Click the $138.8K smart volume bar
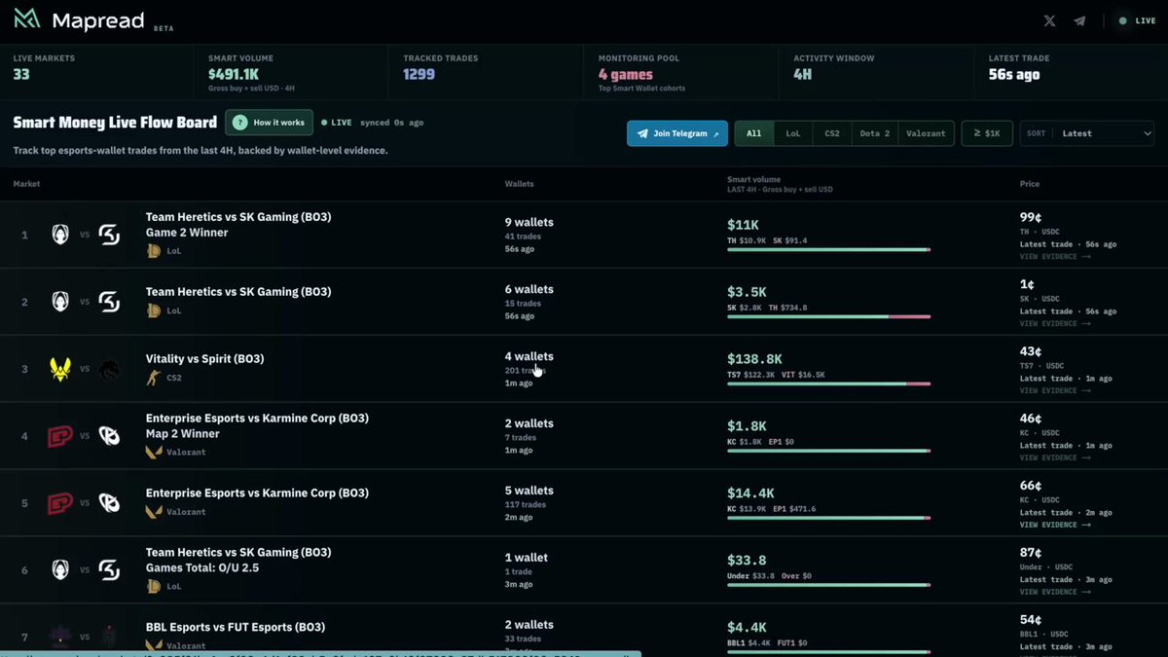 point(828,383)
